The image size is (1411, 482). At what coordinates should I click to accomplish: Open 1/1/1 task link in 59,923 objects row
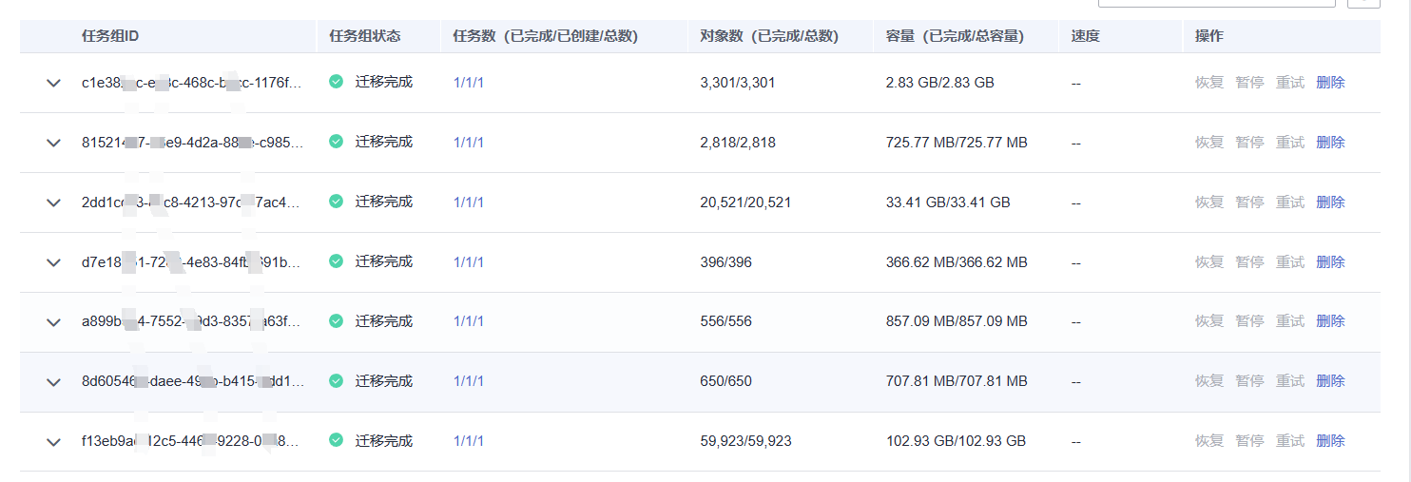coord(469,441)
